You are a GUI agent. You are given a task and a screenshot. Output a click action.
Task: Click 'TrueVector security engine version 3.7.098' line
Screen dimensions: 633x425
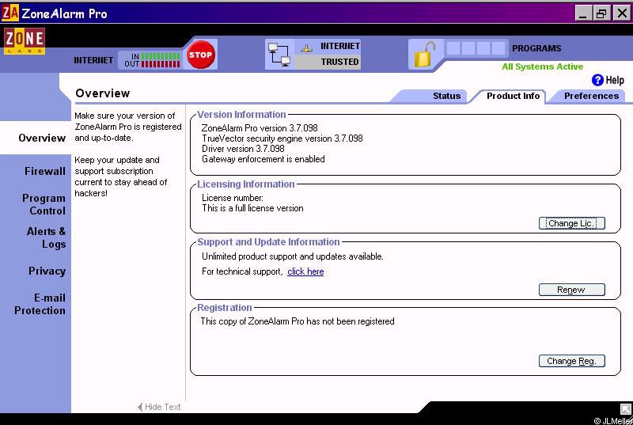point(282,139)
